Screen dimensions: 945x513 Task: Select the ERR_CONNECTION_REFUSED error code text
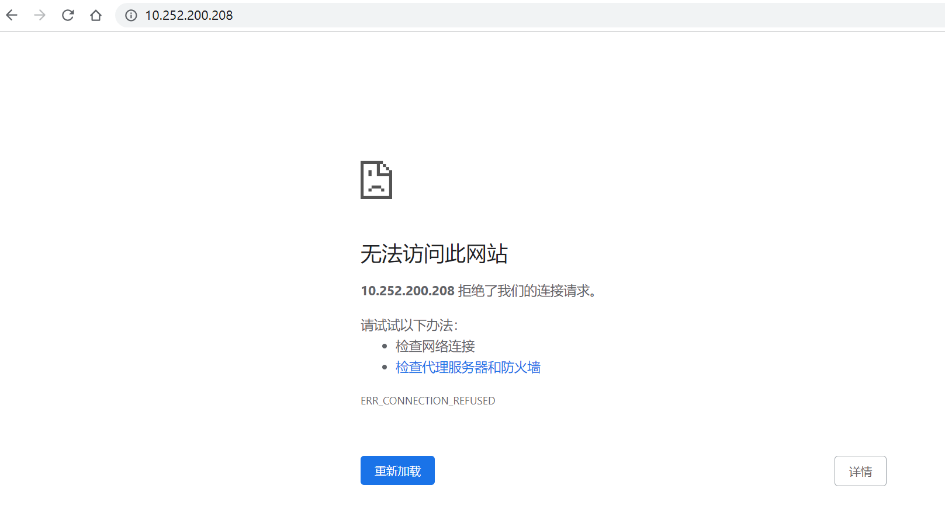[x=428, y=401]
